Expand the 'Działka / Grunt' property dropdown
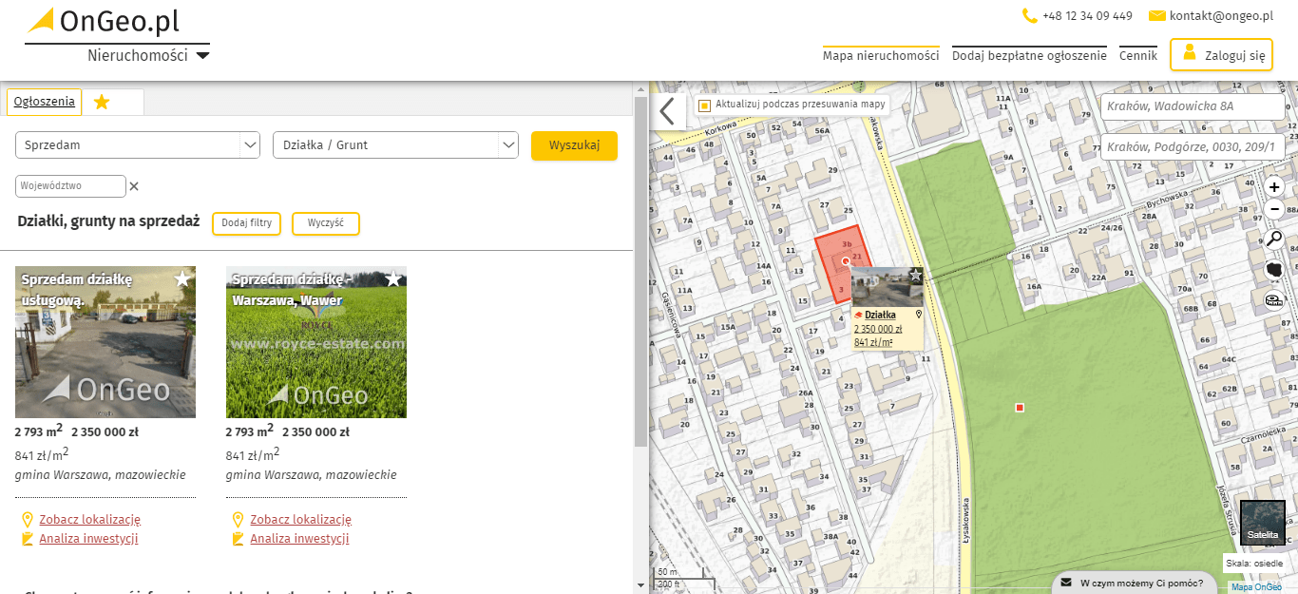Image resolution: width=1298 pixels, height=594 pixels. pos(395,145)
